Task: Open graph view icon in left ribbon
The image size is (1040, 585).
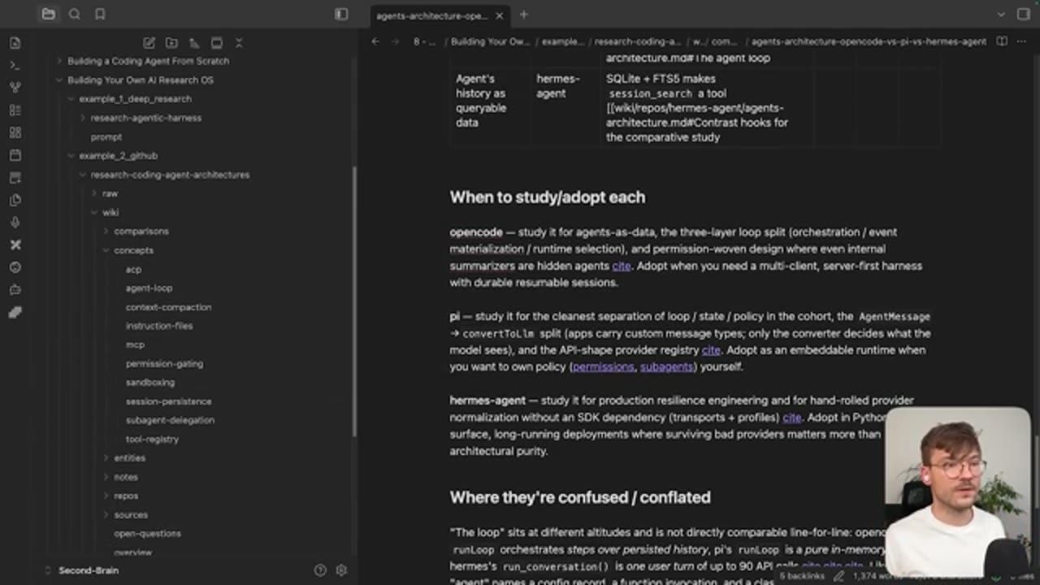Action: 15,87
